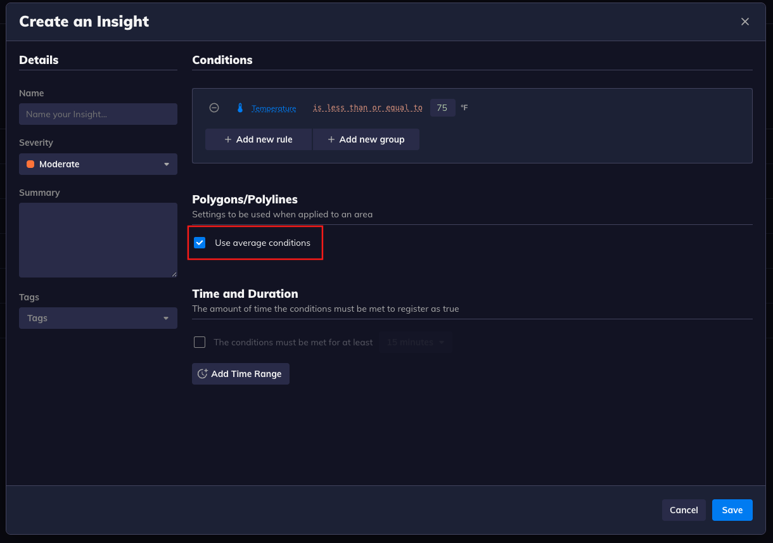Enable the minimum duration conditions checkbox
Viewport: 773px width, 543px height.
[200, 342]
